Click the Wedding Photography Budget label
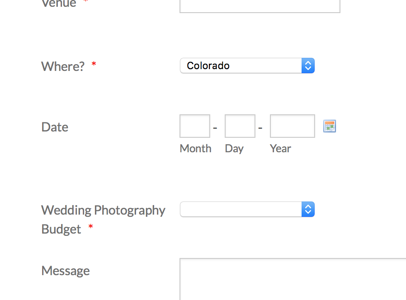The height and width of the screenshot is (300, 406). point(103,220)
